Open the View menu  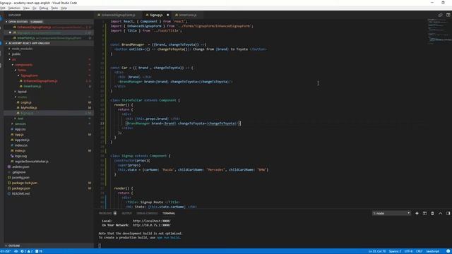click(x=26, y=8)
